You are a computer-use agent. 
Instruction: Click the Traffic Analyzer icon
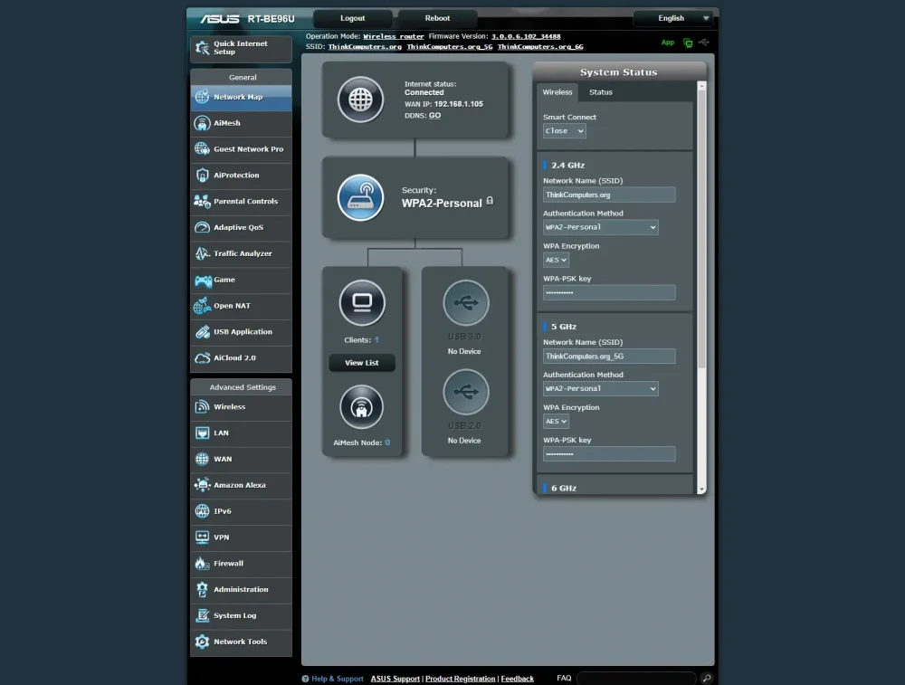tap(202, 253)
